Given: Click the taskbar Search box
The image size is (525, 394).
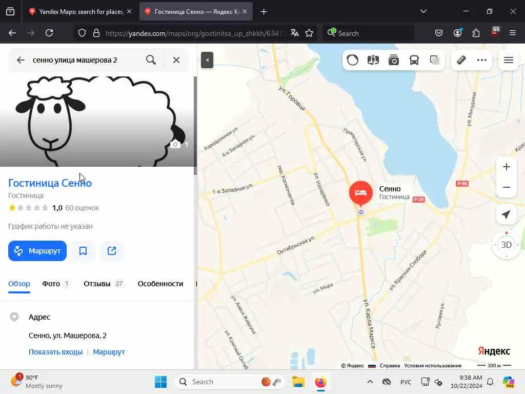Looking at the screenshot, I should [x=229, y=382].
